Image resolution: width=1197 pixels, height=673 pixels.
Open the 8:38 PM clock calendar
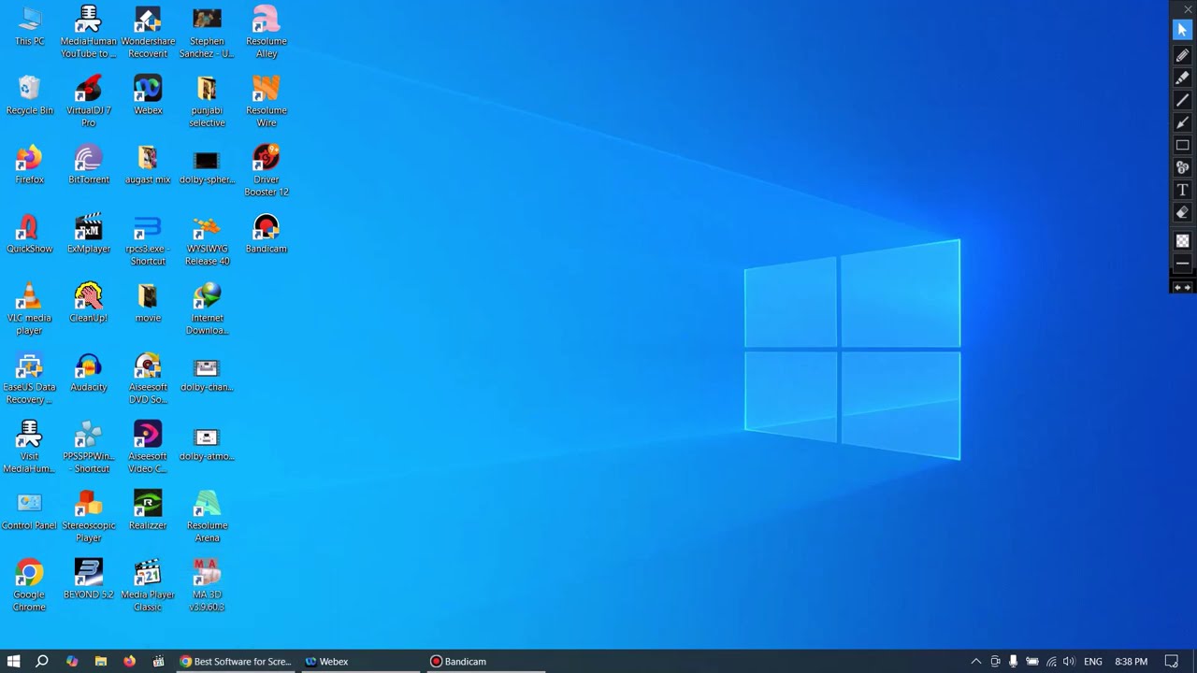[x=1131, y=661]
